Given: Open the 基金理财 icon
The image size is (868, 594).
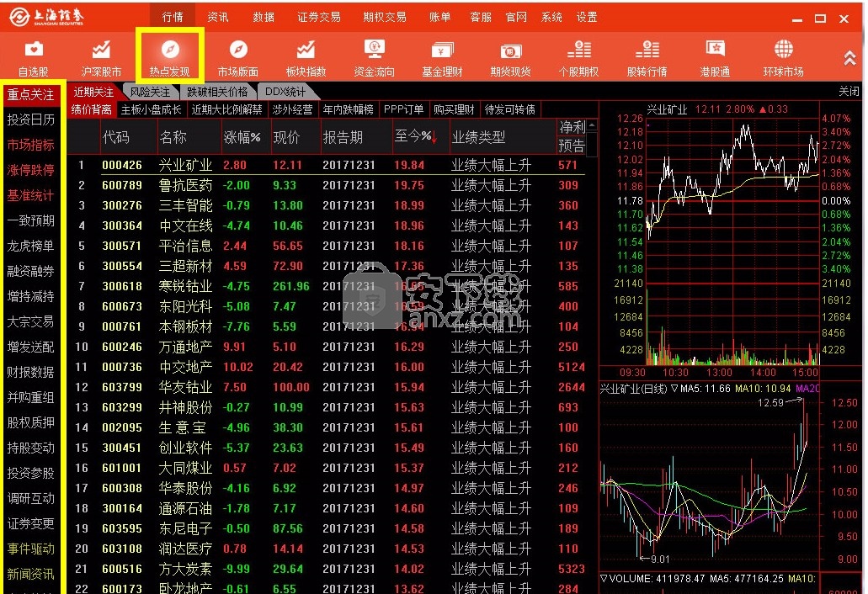Looking at the screenshot, I should [442, 57].
